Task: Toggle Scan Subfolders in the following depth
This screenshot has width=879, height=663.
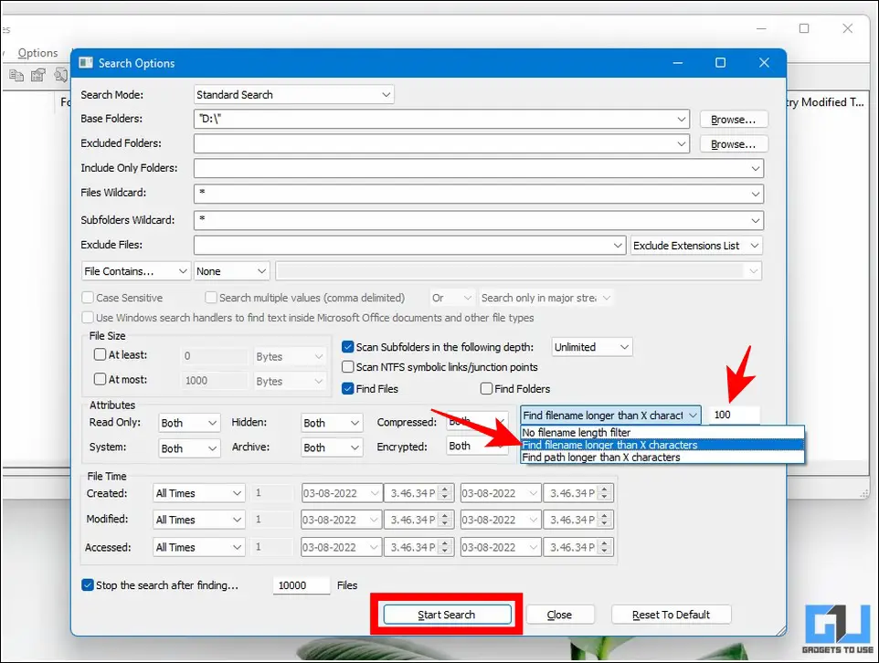Action: coord(347,347)
